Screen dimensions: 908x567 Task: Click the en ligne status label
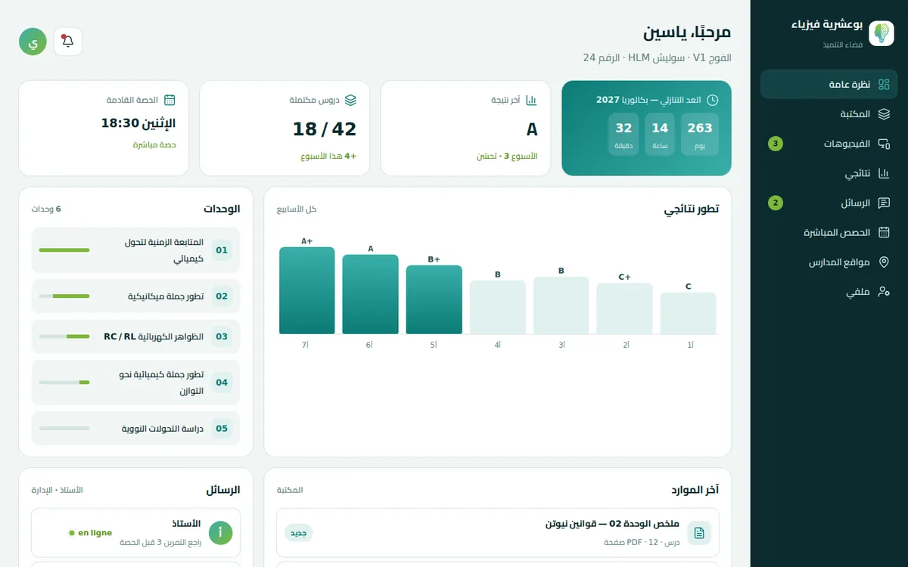tap(91, 533)
